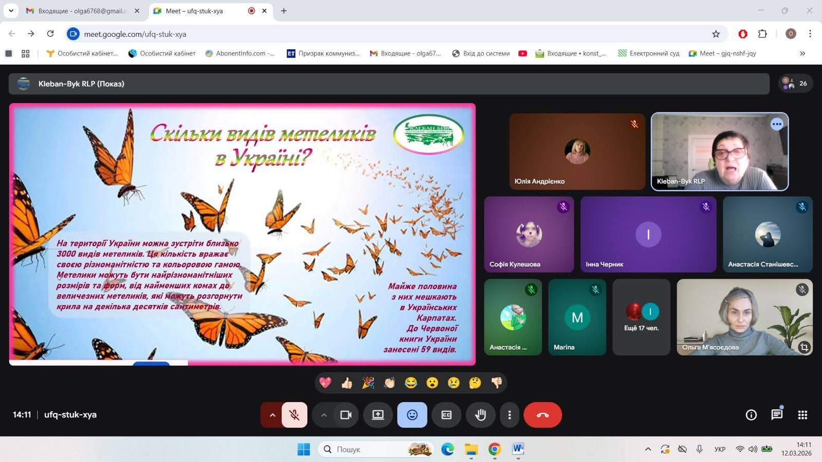Image resolution: width=822 pixels, height=462 pixels.
Task: Open the reactions emoji button
Action: click(412, 415)
